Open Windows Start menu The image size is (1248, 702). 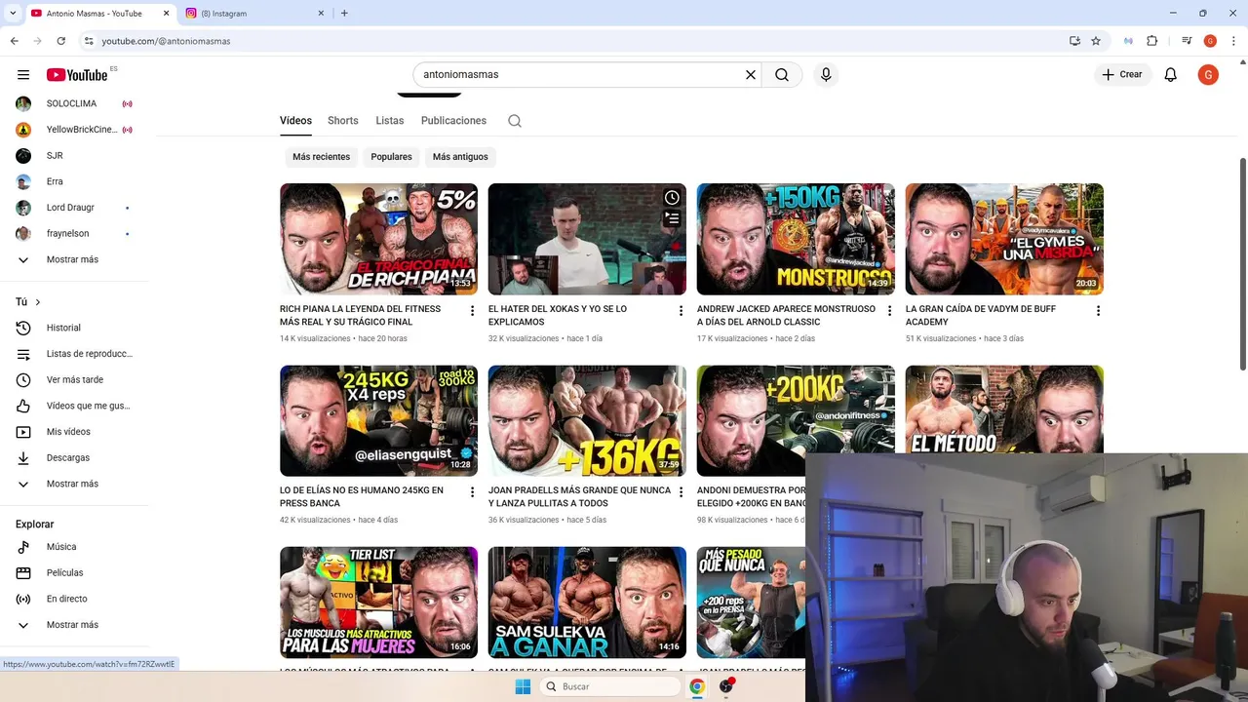click(523, 686)
